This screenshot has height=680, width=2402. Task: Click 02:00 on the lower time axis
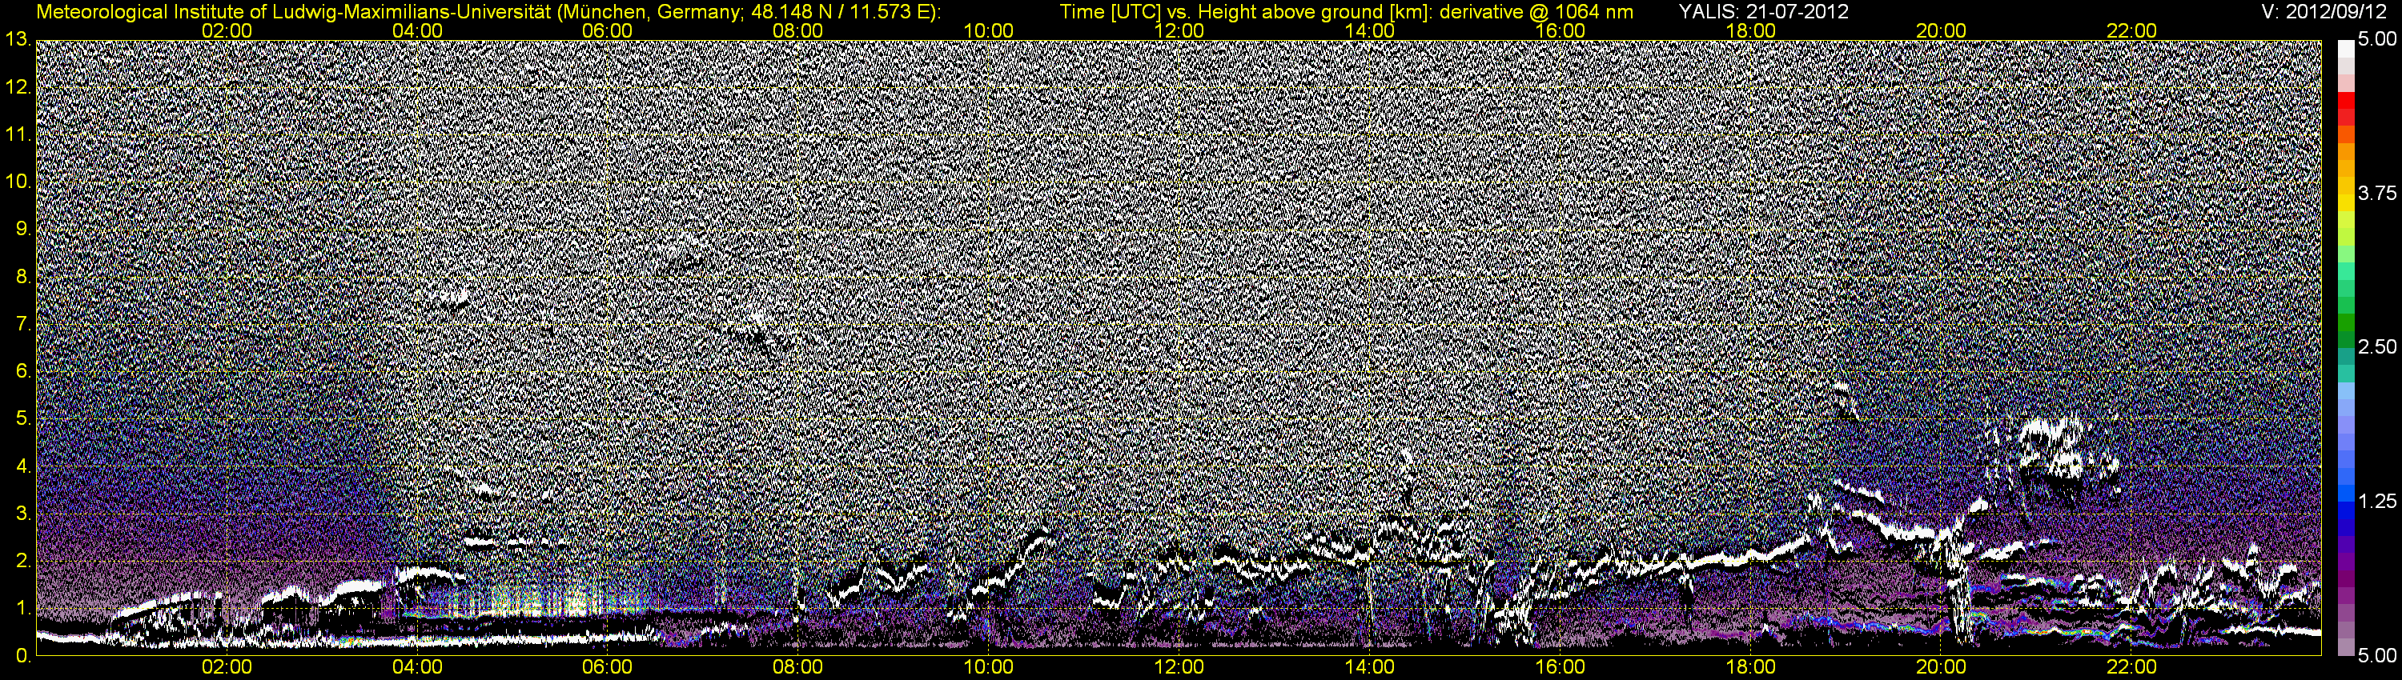click(x=227, y=668)
